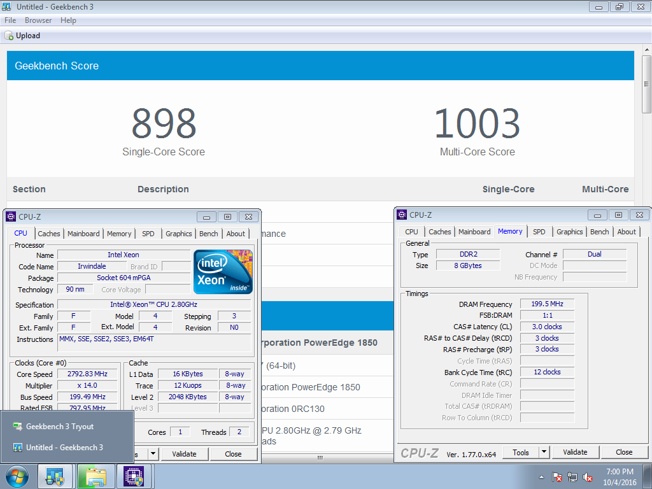Click the CPU-Z taskbar icon

coord(134,476)
